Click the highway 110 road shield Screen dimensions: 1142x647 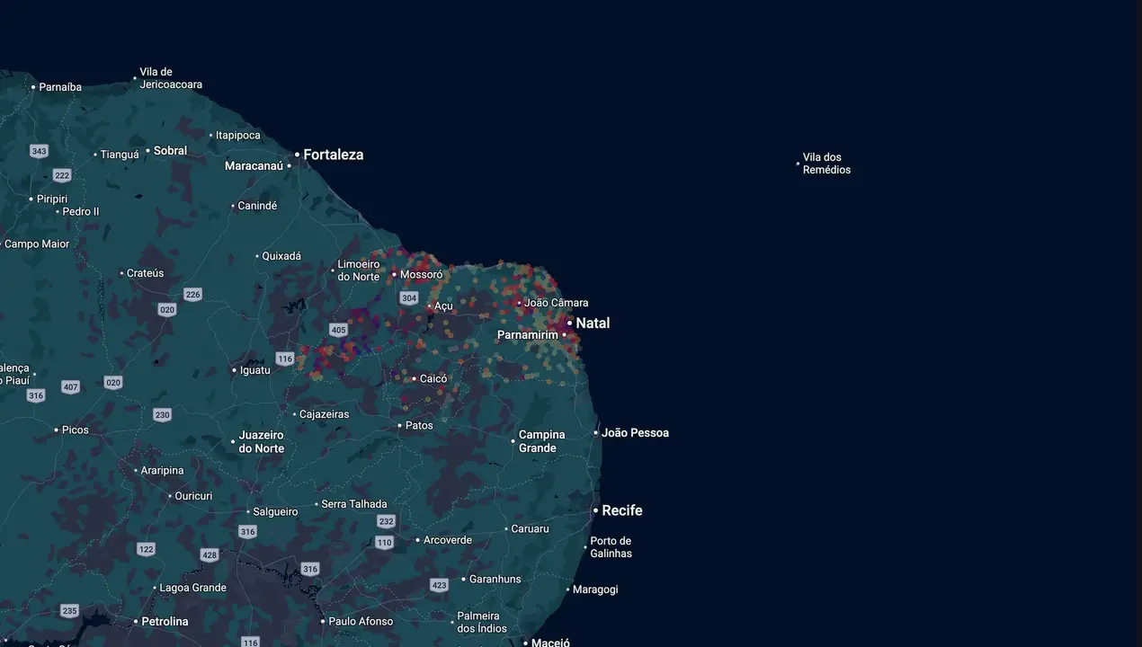point(385,543)
